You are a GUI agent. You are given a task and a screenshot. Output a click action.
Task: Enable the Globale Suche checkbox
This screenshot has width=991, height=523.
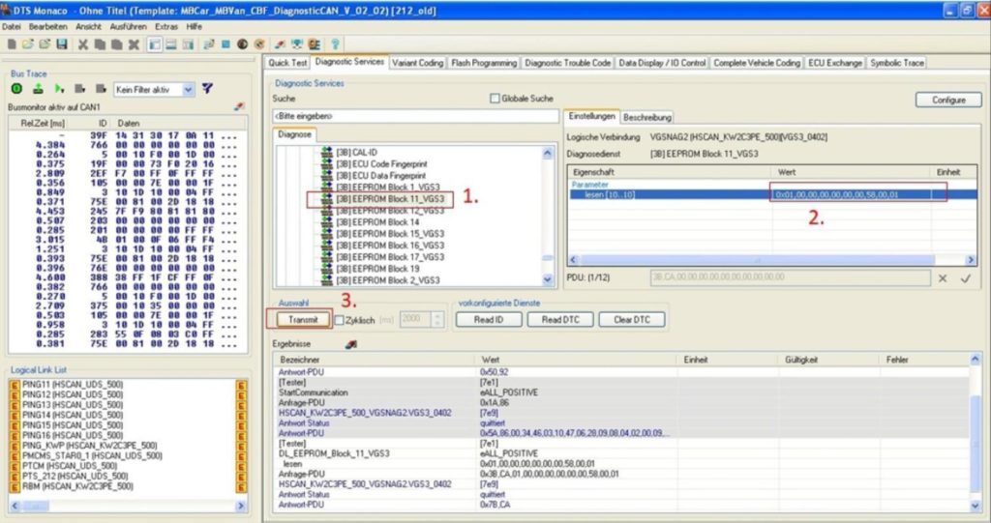[495, 99]
